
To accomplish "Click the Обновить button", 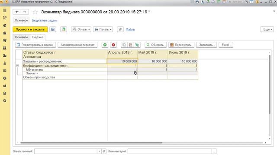I will tap(155, 45).
